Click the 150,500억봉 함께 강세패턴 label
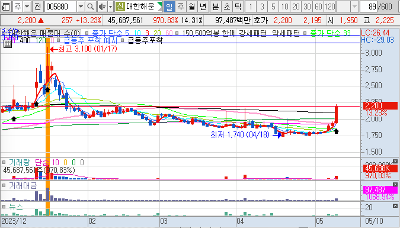This screenshot has height=228, width=400. click(x=224, y=33)
